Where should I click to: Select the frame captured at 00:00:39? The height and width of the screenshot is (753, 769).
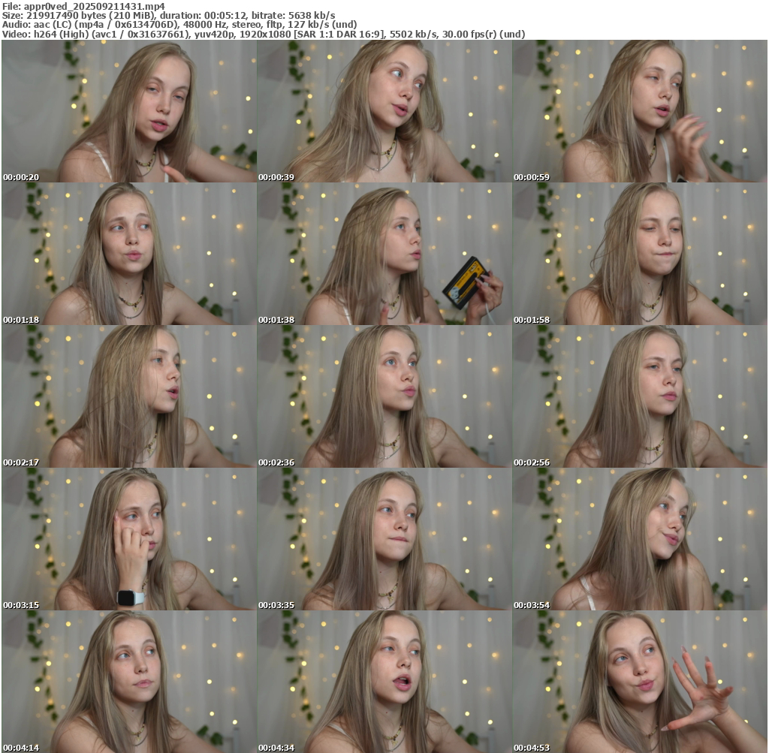point(384,112)
